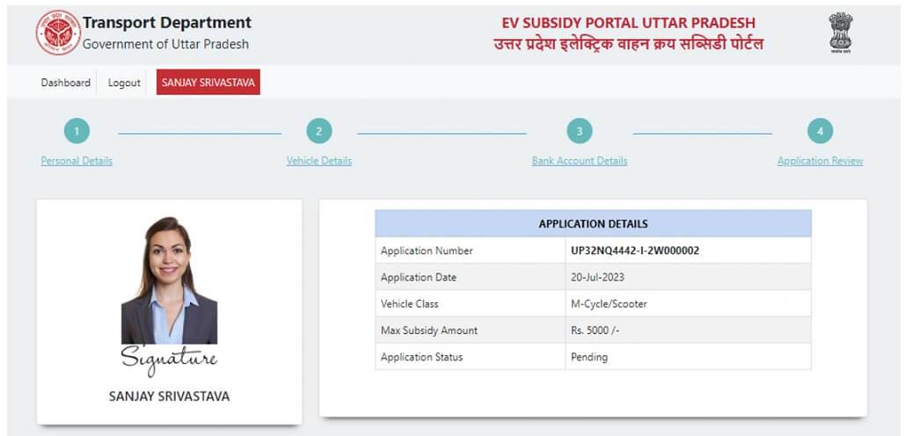The width and height of the screenshot is (905, 436).
Task: Click Logout in the navigation bar
Action: [x=124, y=83]
